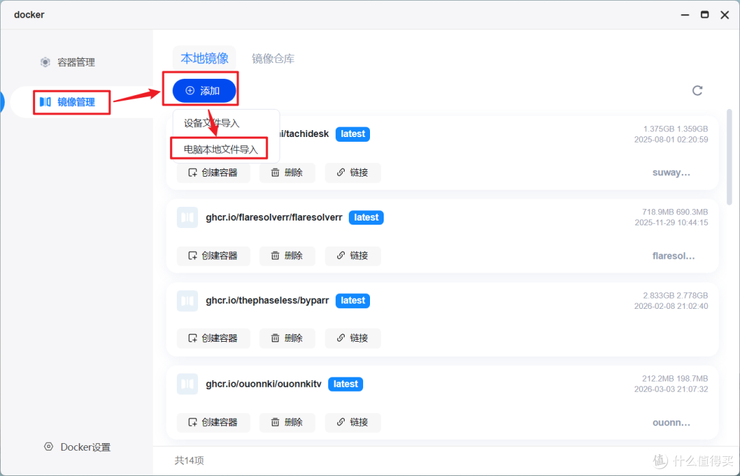Click ghcr.io/flaresolverr/flaresolverr image name
This screenshot has height=476, width=740.
pos(273,218)
